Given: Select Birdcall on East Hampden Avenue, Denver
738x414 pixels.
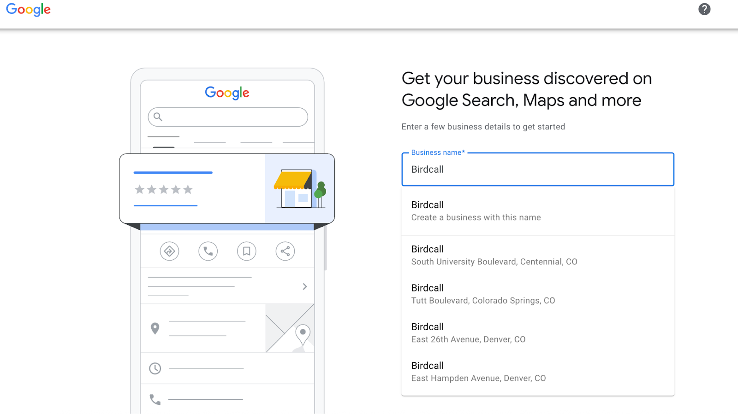Looking at the screenshot, I should point(538,372).
